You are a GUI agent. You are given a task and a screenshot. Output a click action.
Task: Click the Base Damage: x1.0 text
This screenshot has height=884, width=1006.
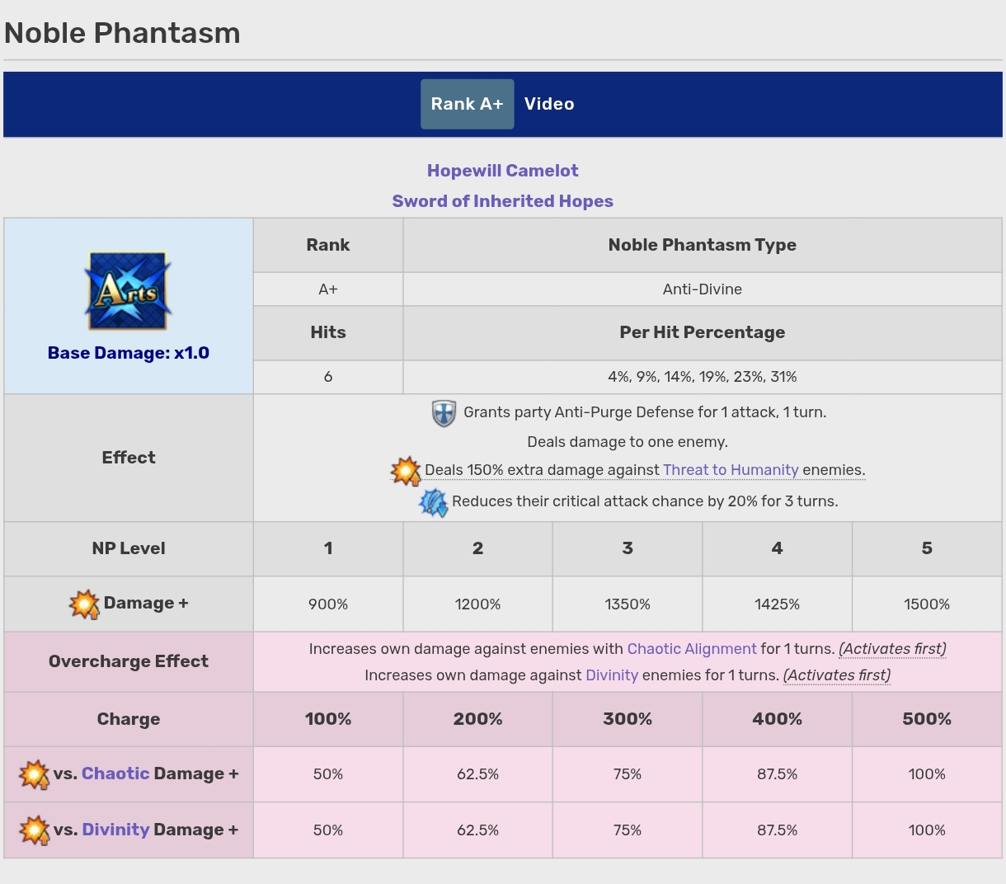[129, 353]
